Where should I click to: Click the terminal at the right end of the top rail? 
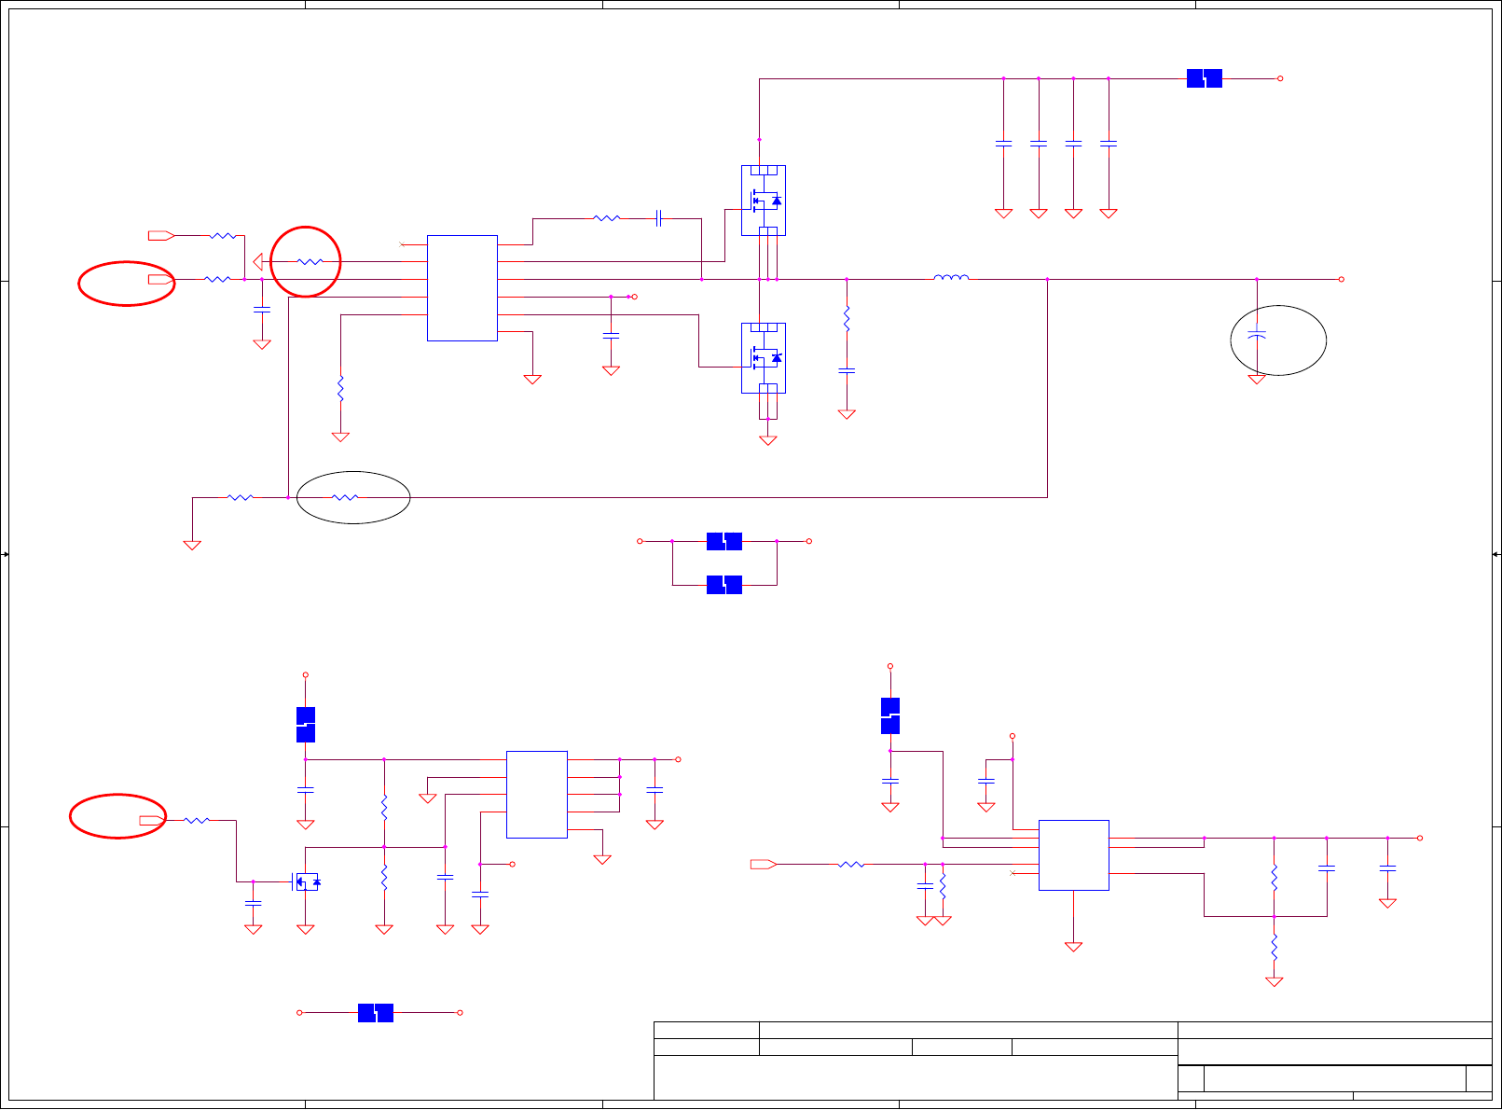coord(1280,79)
